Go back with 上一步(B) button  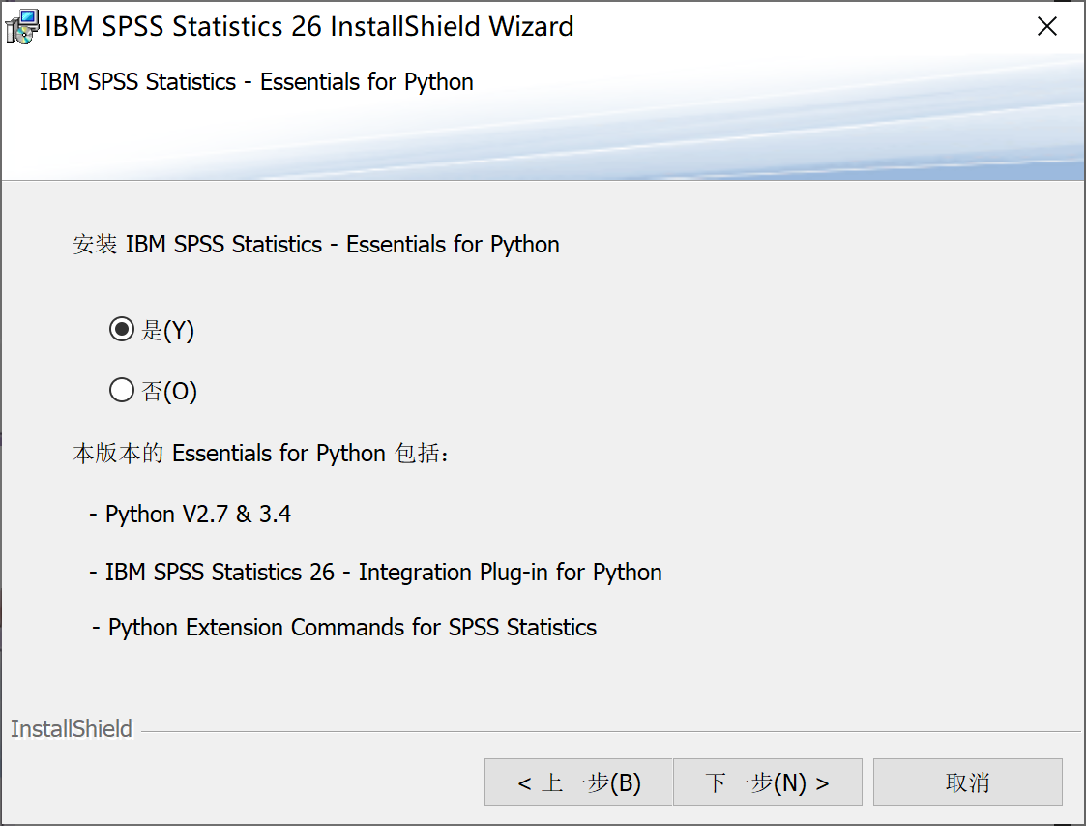pyautogui.click(x=578, y=782)
